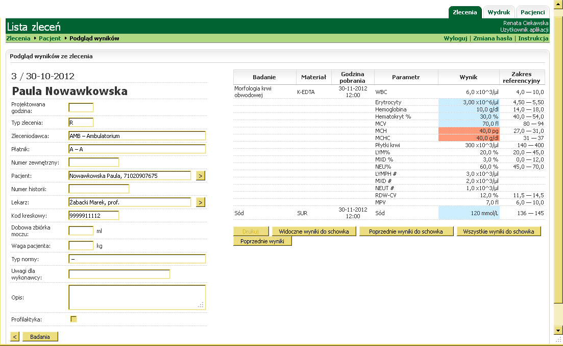Click the Erytrocyty result 3,00 x10^6/µl

(x=469, y=102)
